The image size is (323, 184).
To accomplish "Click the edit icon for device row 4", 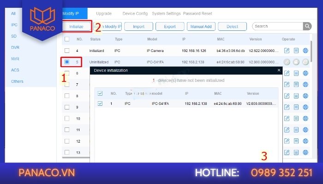I will pyautogui.click(x=287, y=51).
